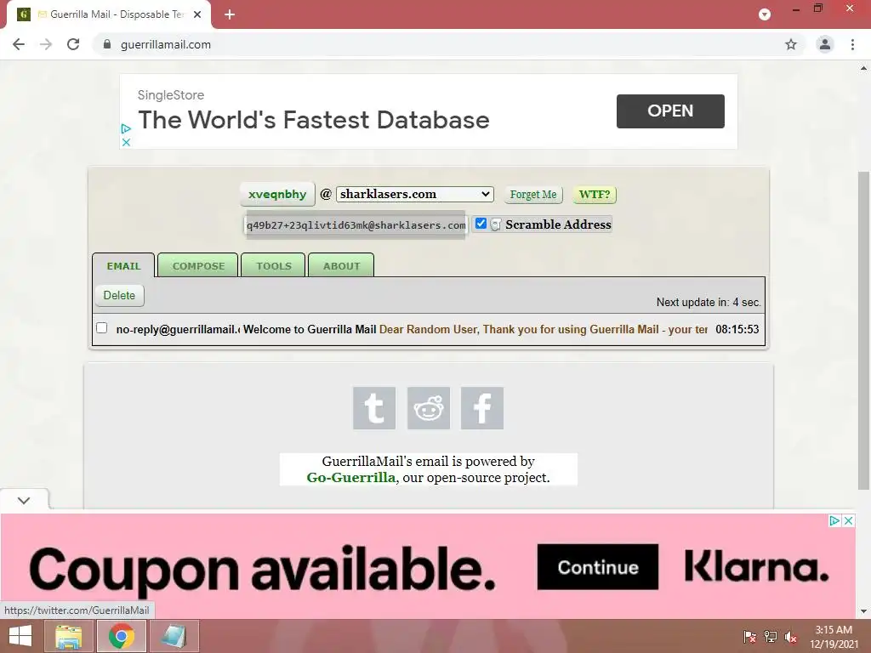Viewport: 871px width, 653px height.
Task: Close the SingleStore ad with the X
Action: 126,142
